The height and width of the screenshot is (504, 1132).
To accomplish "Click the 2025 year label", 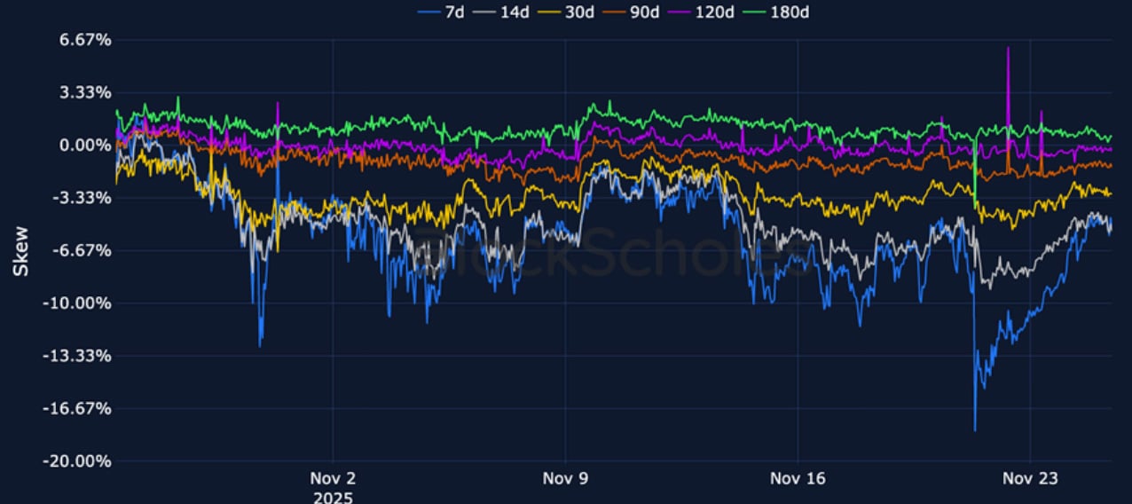I will (333, 497).
